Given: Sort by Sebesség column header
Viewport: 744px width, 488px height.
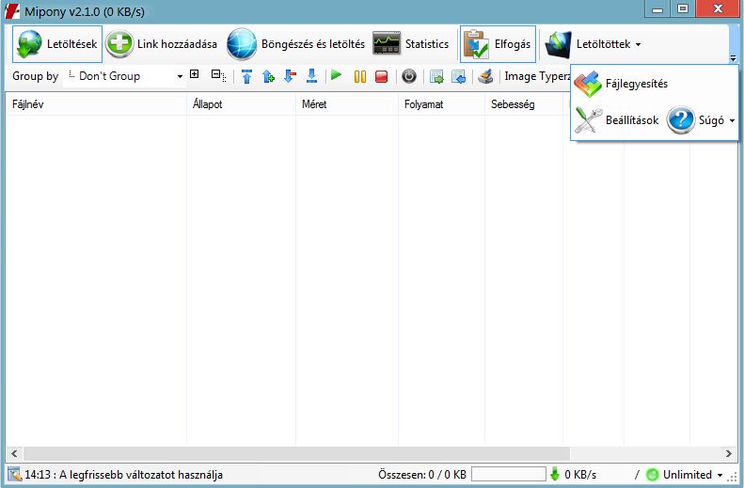Looking at the screenshot, I should click(x=524, y=104).
